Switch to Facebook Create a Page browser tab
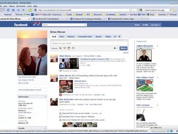178x134 pixels. point(126,19)
